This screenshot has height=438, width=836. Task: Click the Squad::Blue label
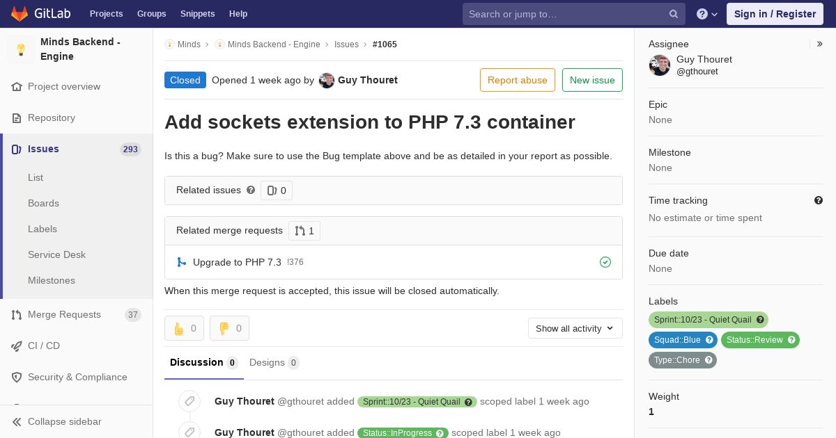(683, 340)
